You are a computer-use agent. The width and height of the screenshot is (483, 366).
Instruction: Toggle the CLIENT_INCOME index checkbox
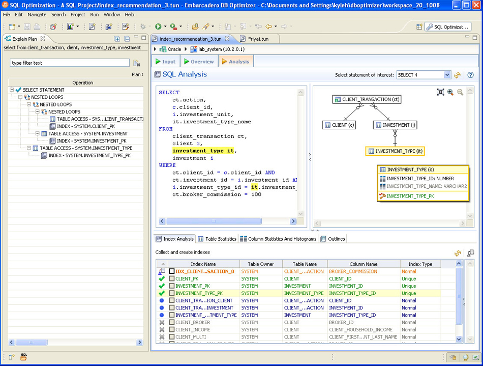pyautogui.click(x=172, y=329)
